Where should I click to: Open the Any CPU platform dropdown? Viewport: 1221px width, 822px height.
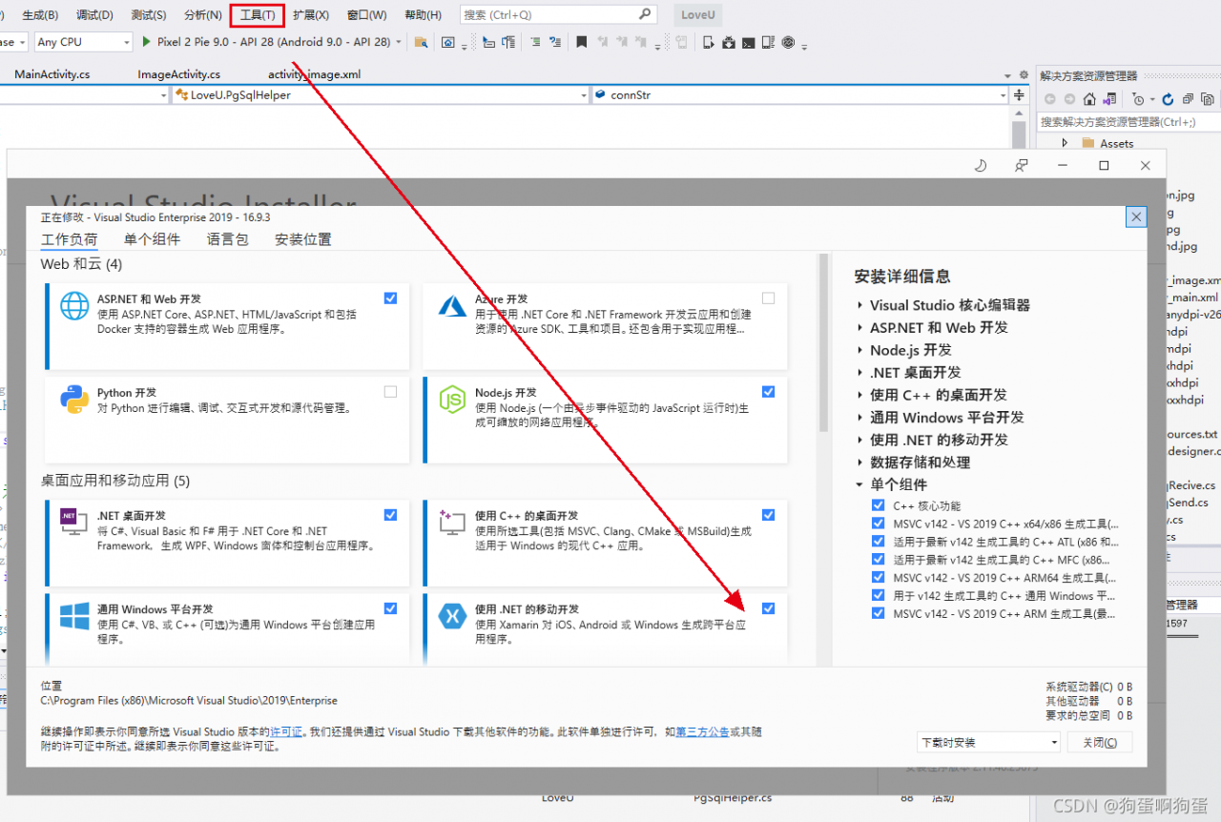[83, 42]
